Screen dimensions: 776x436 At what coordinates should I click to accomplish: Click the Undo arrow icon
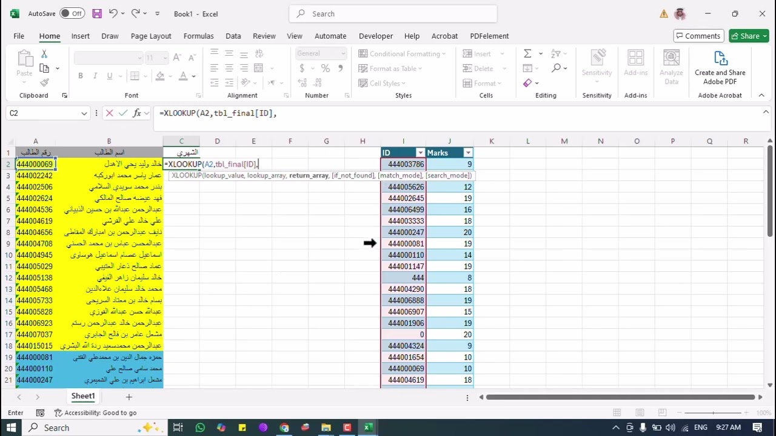tap(113, 13)
